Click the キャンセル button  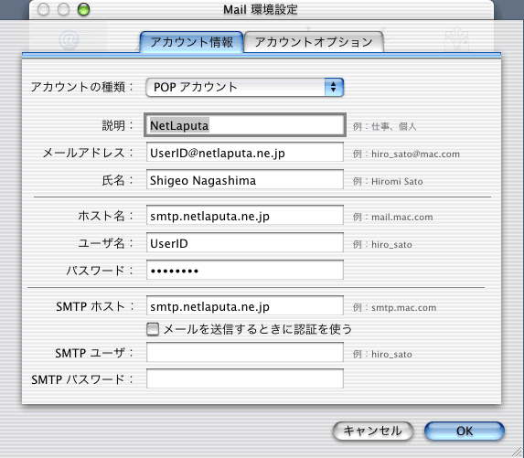tap(373, 431)
